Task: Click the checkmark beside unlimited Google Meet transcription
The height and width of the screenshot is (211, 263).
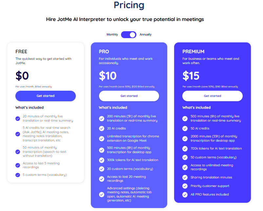Action: point(101,139)
